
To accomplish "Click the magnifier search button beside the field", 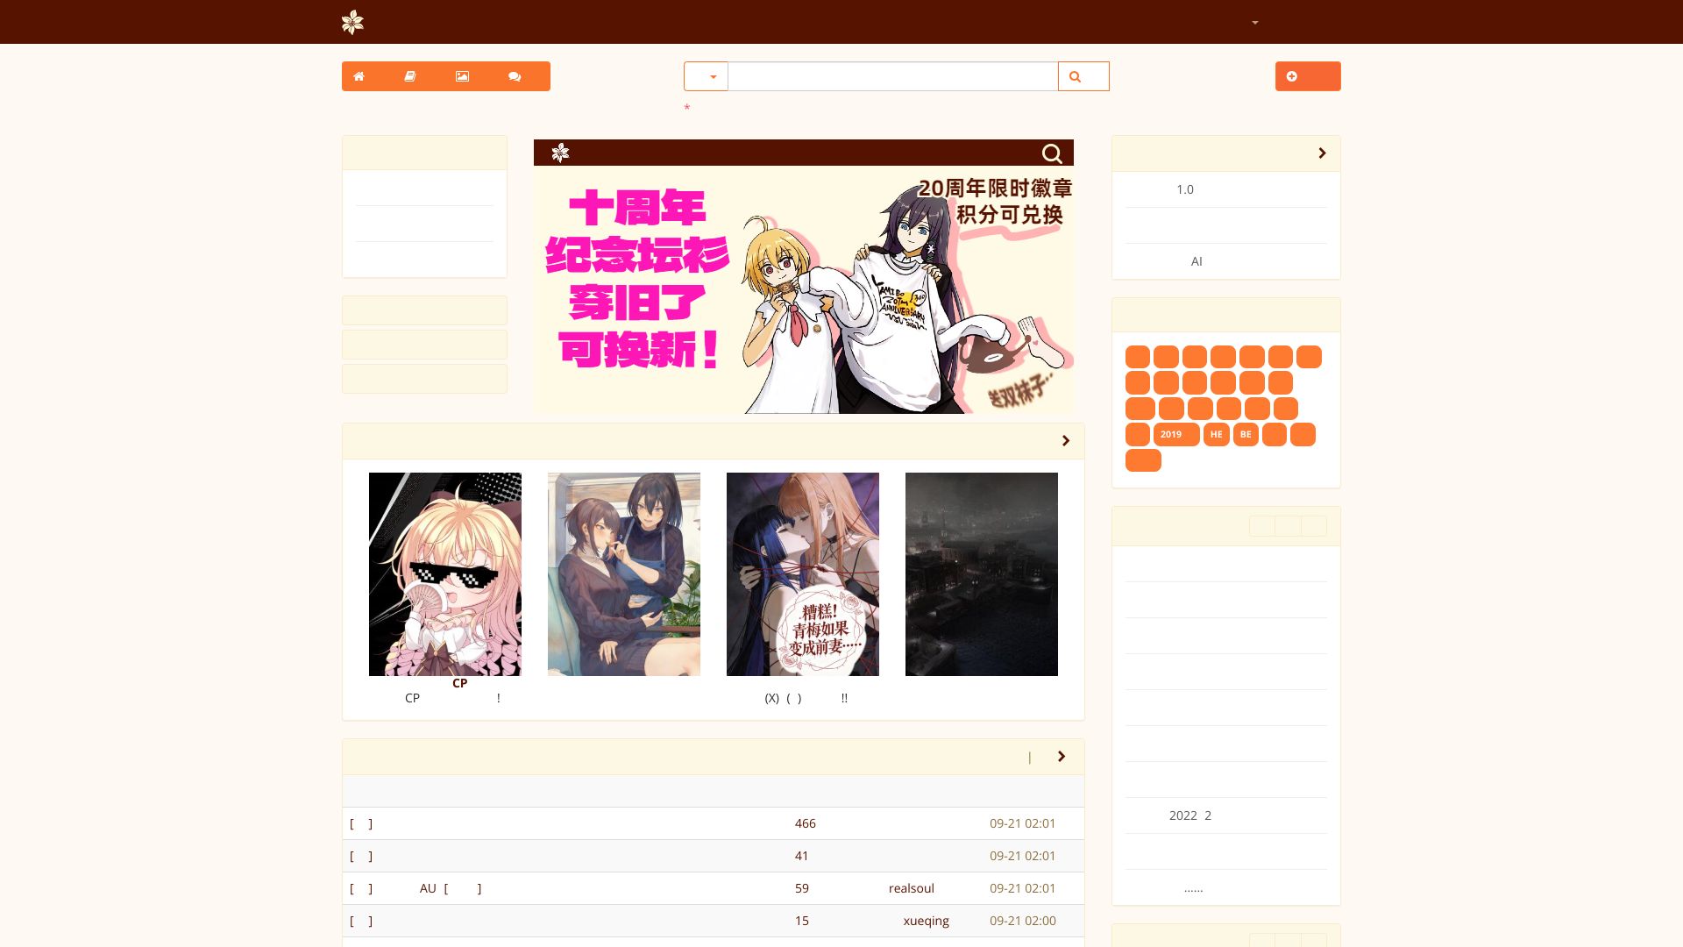I will 1083,76.
